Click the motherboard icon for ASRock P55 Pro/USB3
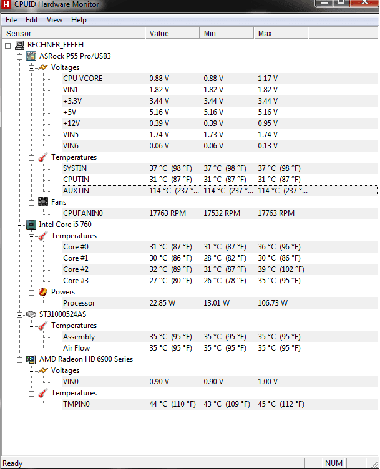The width and height of the screenshot is (380, 469). 31,56
